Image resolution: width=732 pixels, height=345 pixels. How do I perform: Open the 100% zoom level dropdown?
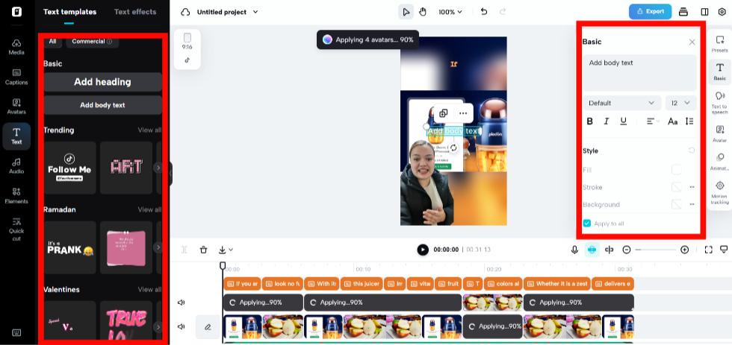coord(450,12)
